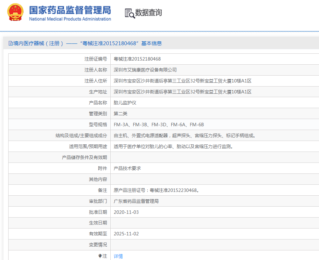Click the 型号规格 label

click(98, 125)
